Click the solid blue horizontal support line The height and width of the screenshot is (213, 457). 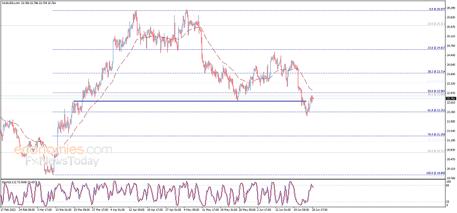coord(190,101)
